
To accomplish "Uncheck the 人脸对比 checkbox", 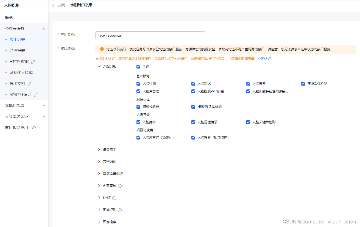I will pyautogui.click(x=193, y=84).
